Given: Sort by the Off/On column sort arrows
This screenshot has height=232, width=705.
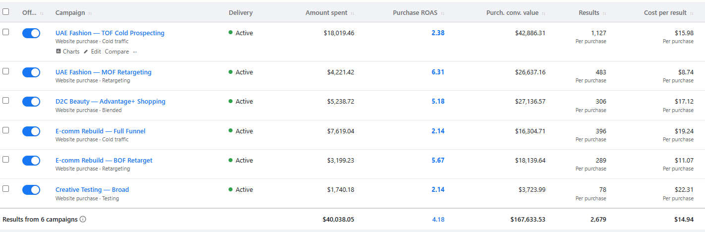Looking at the screenshot, I should [x=42, y=13].
